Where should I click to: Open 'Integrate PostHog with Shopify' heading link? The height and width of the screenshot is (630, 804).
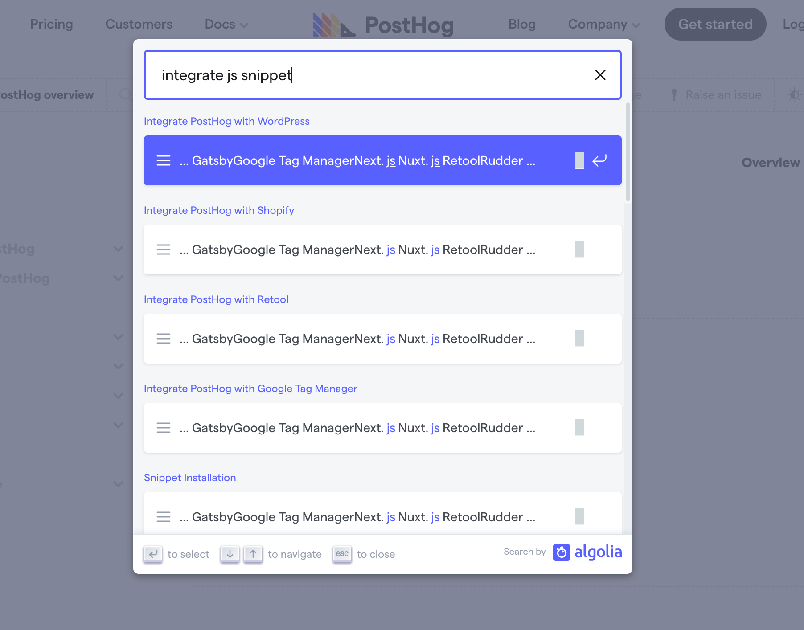(219, 210)
